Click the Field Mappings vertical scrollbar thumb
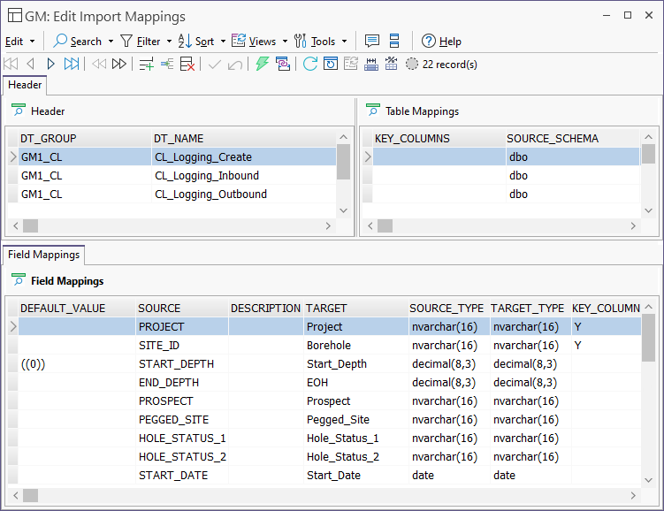Image resolution: width=664 pixels, height=511 pixels. 648,338
